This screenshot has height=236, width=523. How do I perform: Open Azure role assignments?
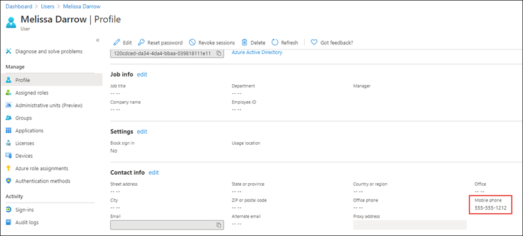tap(42, 168)
